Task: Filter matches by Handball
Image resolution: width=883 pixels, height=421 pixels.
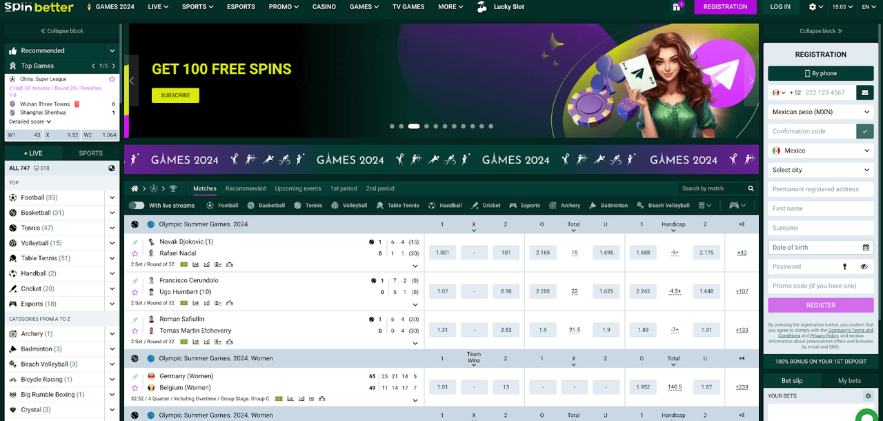Action: click(x=445, y=206)
